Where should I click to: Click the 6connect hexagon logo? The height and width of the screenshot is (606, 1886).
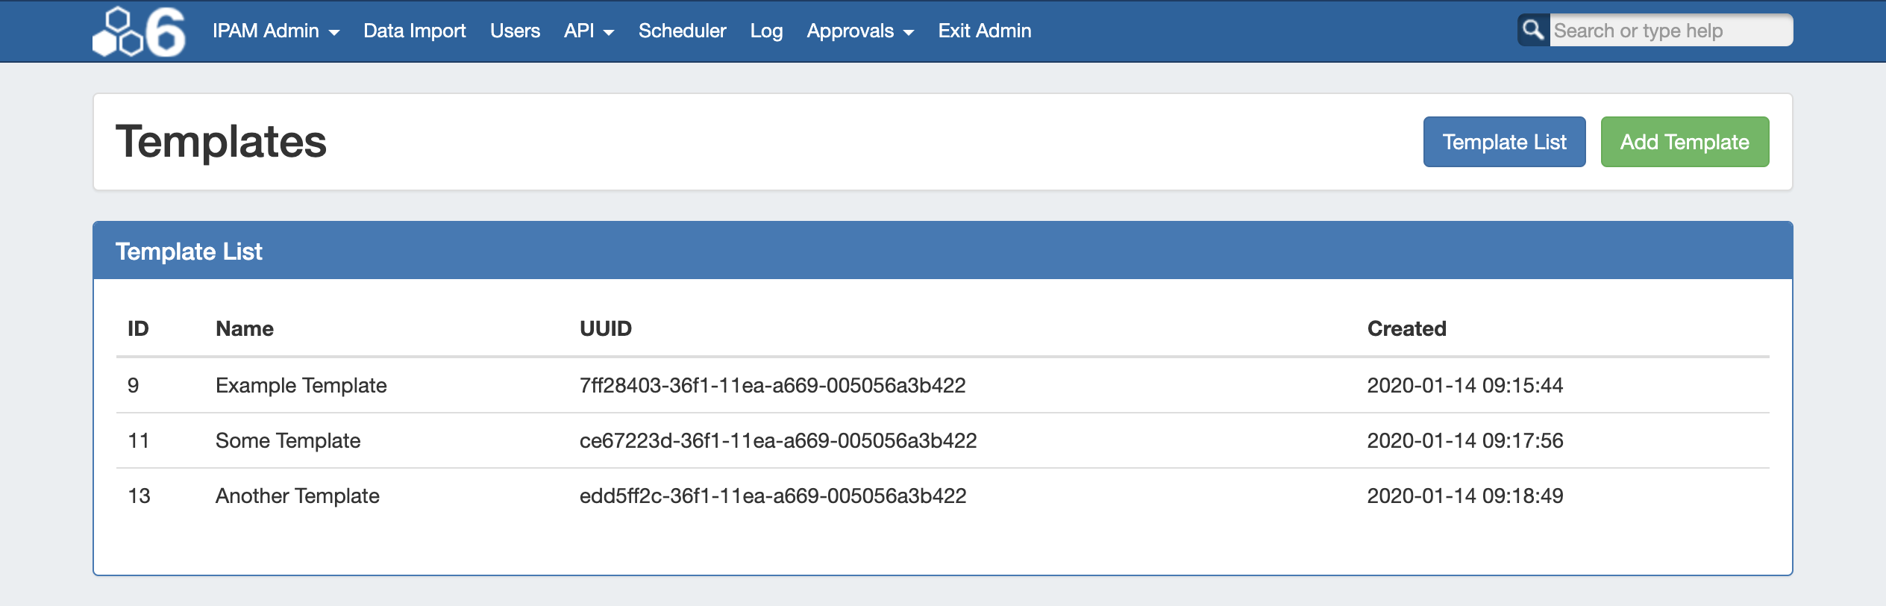(x=139, y=31)
